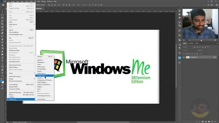Hide the Background layer eye icon

click(x=184, y=57)
